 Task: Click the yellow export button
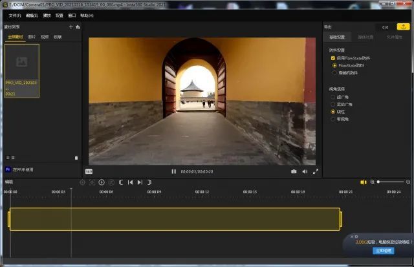[404, 27]
